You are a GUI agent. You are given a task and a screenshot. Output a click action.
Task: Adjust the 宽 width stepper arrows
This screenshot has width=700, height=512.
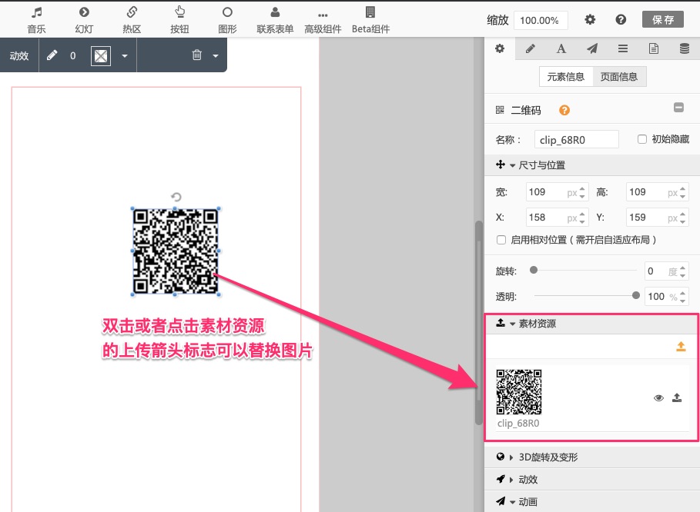coord(582,192)
